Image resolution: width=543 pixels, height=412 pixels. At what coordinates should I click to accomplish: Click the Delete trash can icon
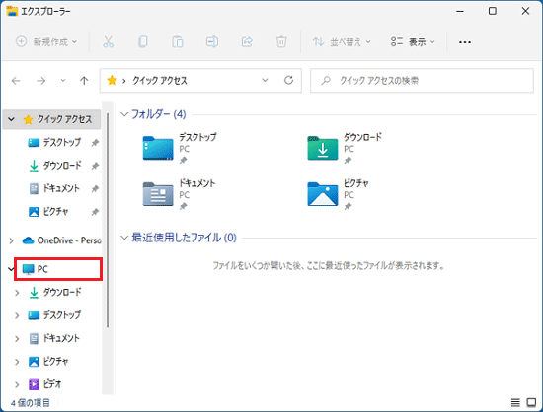tap(281, 42)
